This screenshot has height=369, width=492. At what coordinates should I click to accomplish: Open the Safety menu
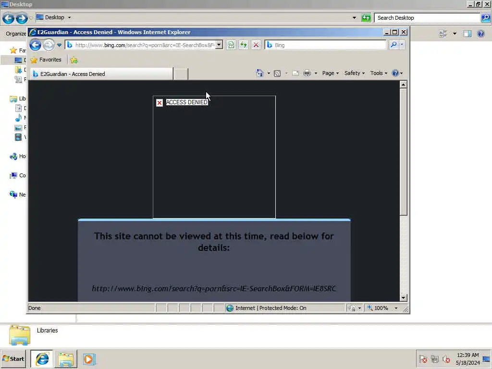click(354, 73)
